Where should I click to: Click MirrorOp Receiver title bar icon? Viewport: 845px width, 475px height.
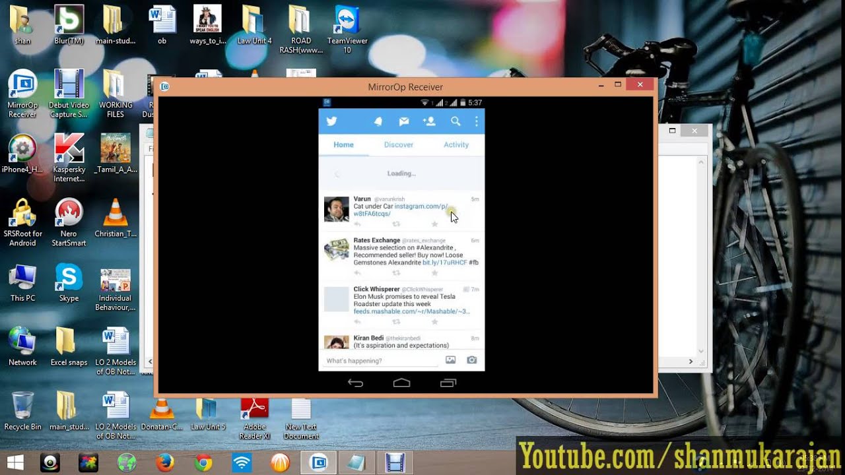tap(164, 86)
